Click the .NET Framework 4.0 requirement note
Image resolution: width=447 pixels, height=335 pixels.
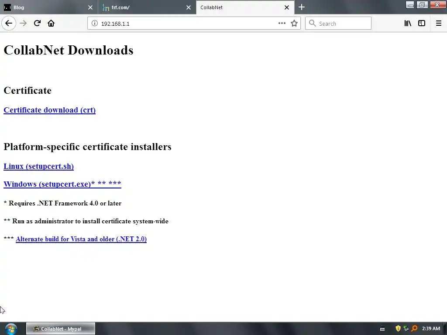62,203
